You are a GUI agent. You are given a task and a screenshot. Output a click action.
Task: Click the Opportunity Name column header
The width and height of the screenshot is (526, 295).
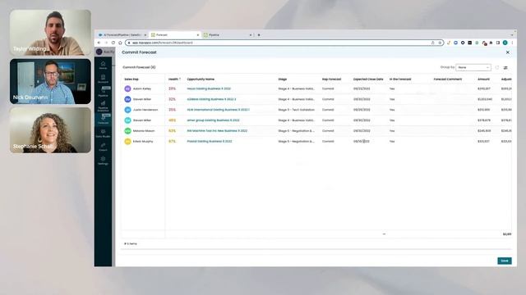pos(201,79)
